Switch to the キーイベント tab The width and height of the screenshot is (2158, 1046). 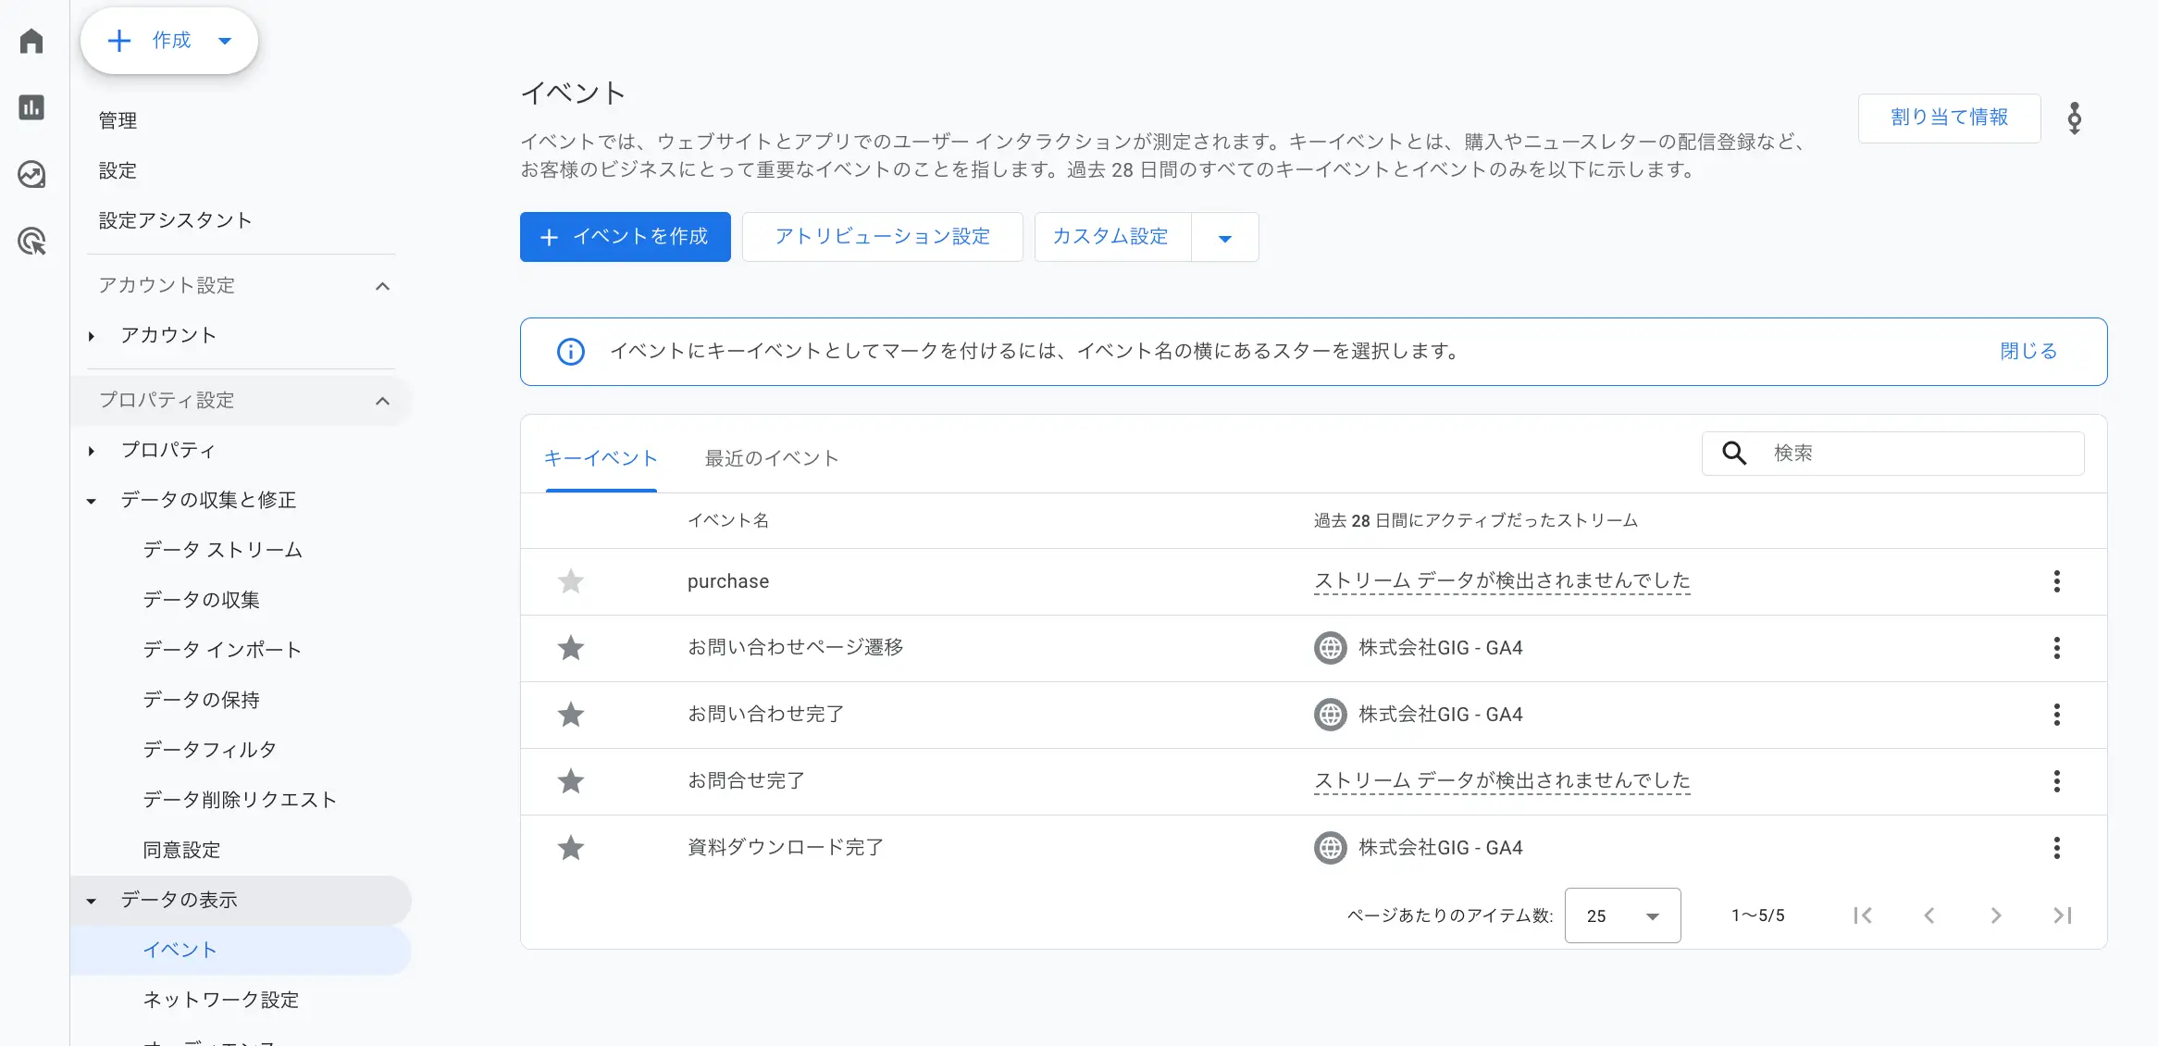click(x=601, y=458)
